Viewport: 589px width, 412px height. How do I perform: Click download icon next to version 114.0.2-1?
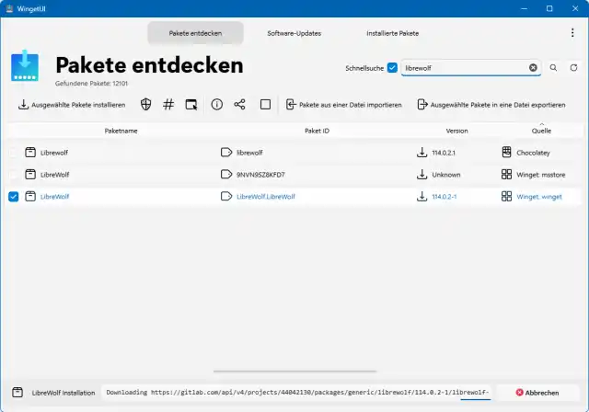tap(422, 196)
